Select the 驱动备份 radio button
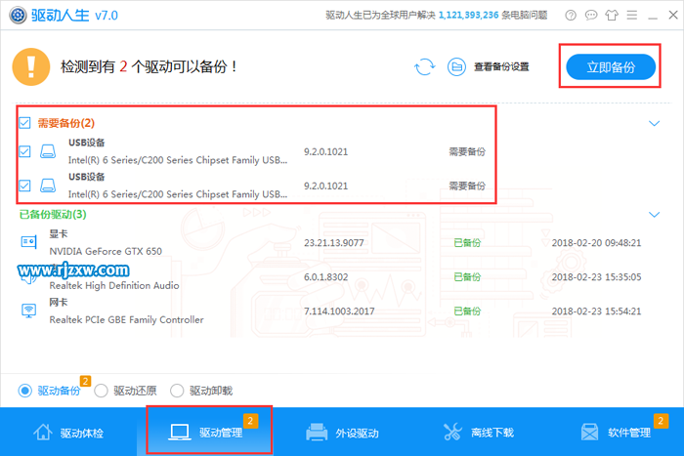This screenshot has height=456, width=684. pyautogui.click(x=24, y=391)
